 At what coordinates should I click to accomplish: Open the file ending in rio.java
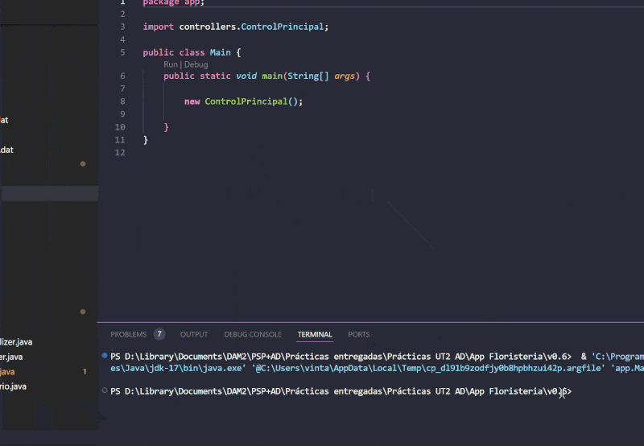pos(14,386)
